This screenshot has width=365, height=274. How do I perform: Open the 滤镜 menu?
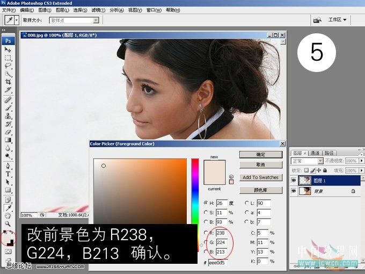tap(98, 10)
